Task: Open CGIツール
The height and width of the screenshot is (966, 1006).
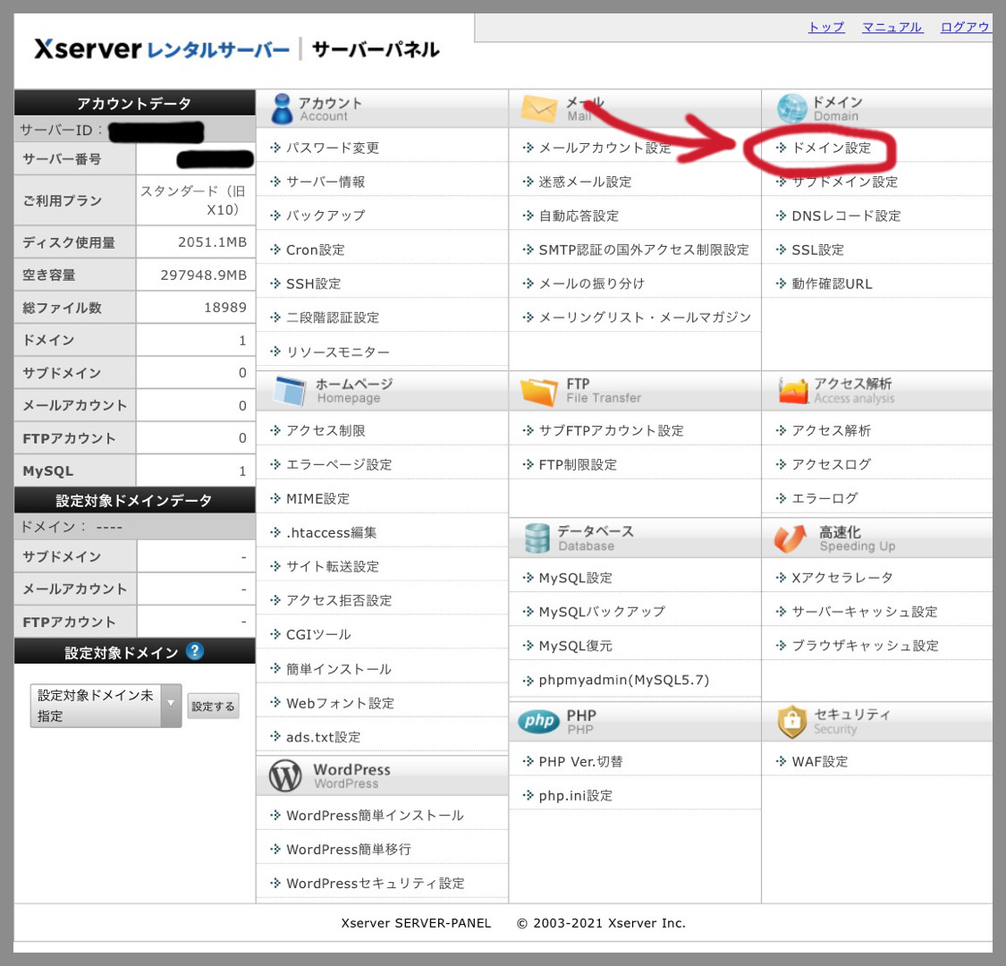Action: [318, 635]
